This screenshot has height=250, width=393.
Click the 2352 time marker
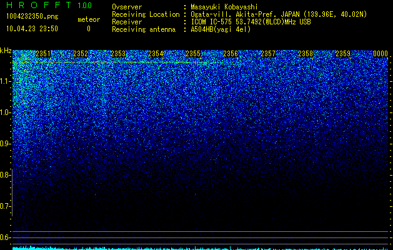pyautogui.click(x=81, y=54)
